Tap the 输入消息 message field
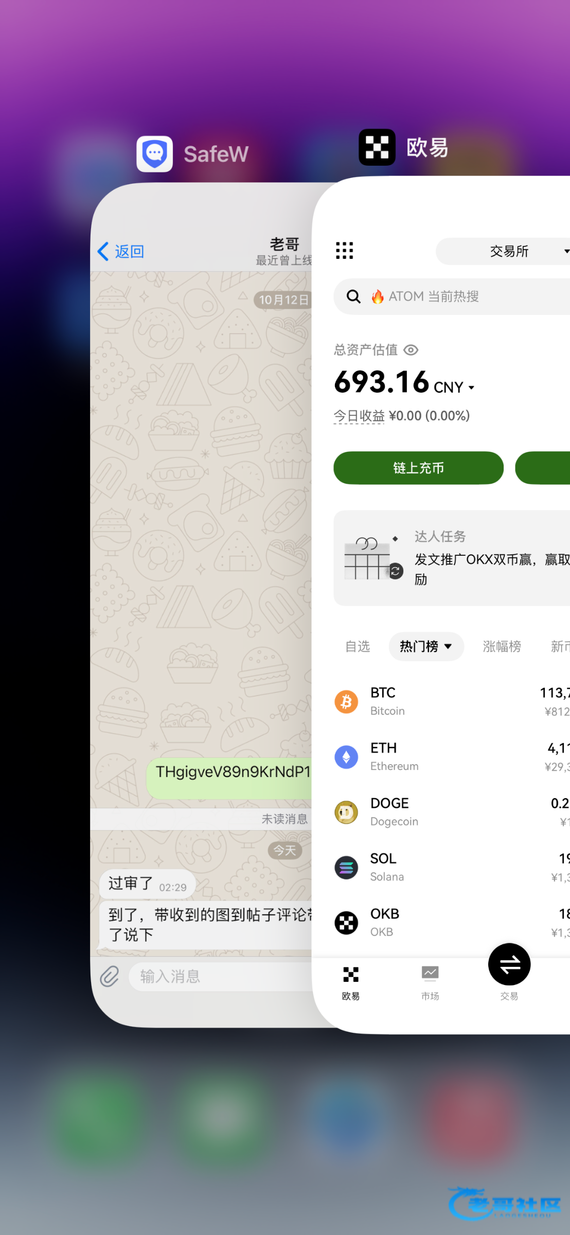Viewport: 570px width, 1235px height. (221, 976)
